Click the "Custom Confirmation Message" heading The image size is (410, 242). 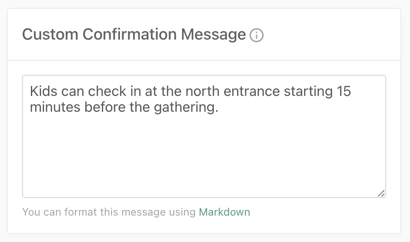(x=134, y=34)
